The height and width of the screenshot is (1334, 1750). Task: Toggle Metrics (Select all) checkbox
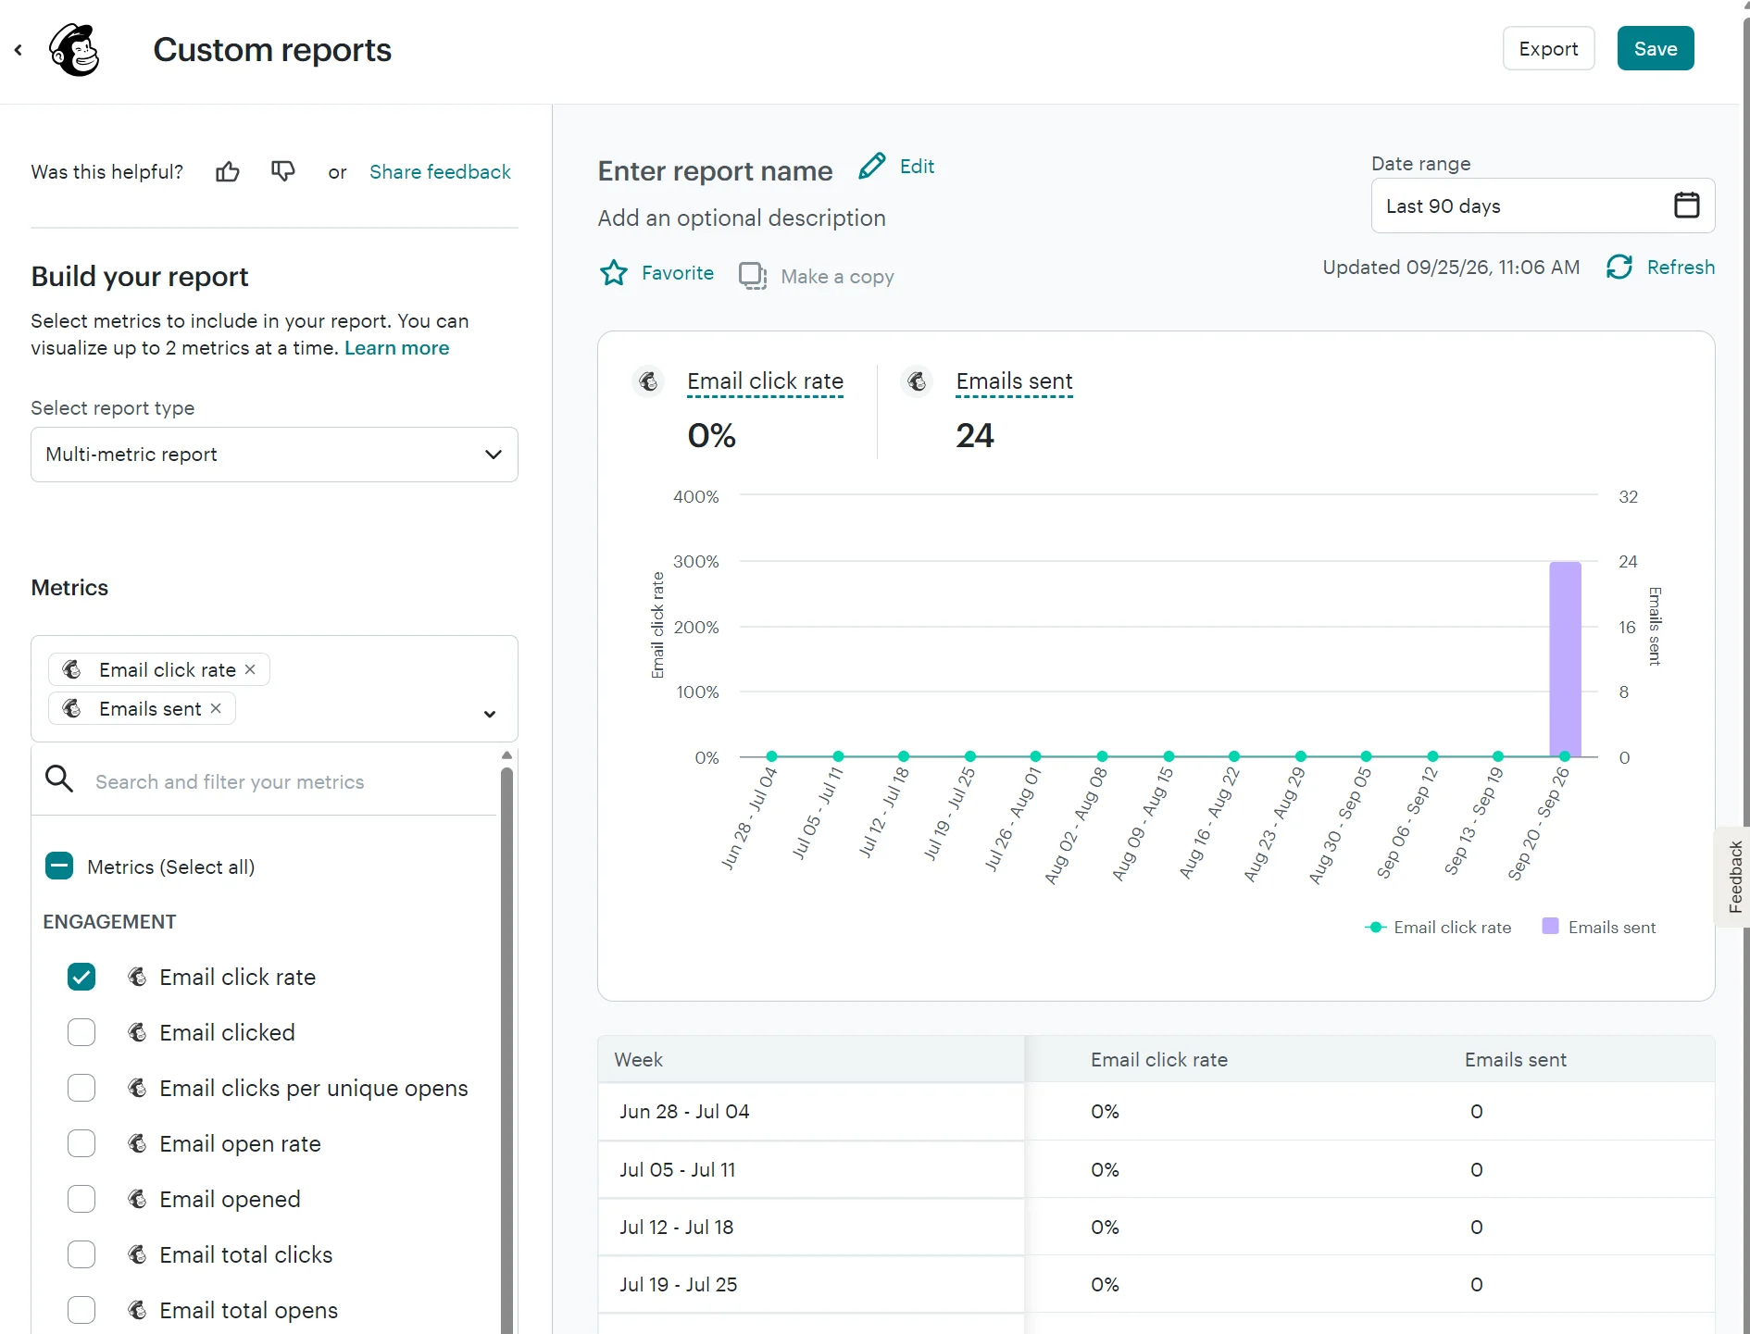[59, 866]
